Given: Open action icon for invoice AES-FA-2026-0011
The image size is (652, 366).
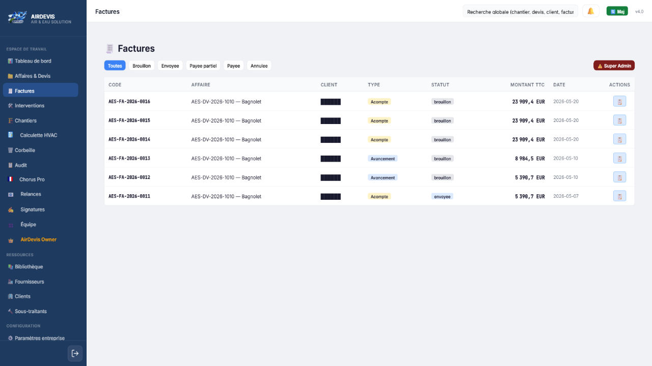Looking at the screenshot, I should [619, 196].
